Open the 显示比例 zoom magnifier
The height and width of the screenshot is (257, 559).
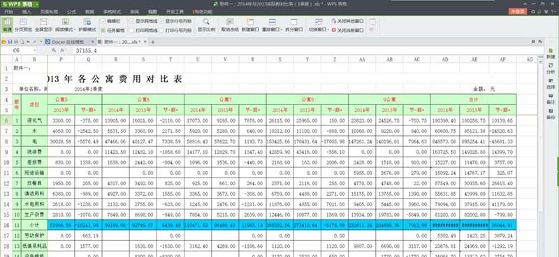click(206, 25)
